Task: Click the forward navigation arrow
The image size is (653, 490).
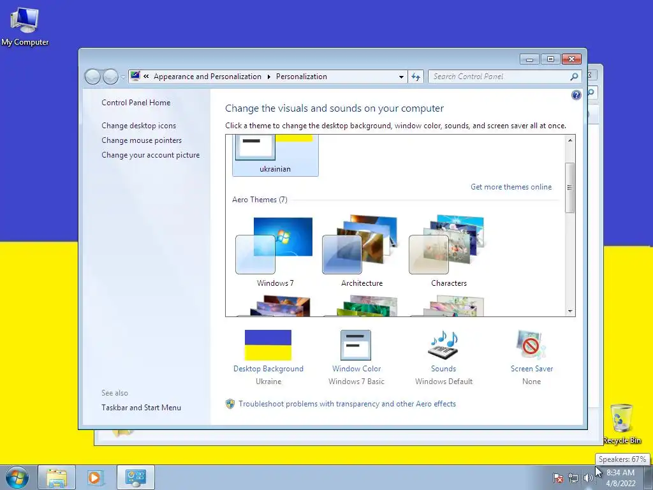Action: (110, 77)
